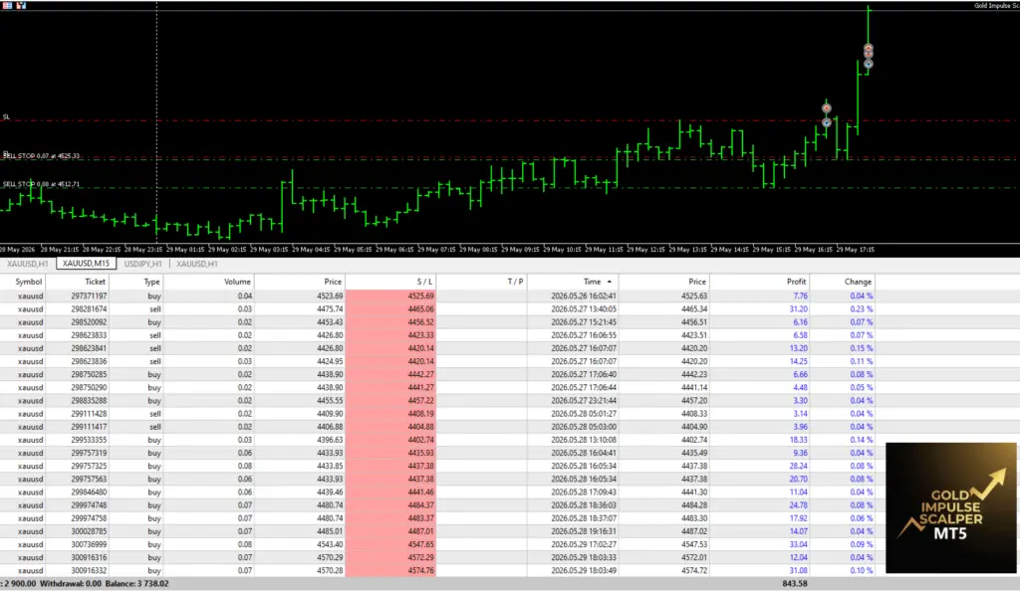The height and width of the screenshot is (591, 1020).
Task: Click profit value 31.20
Action: click(x=798, y=309)
